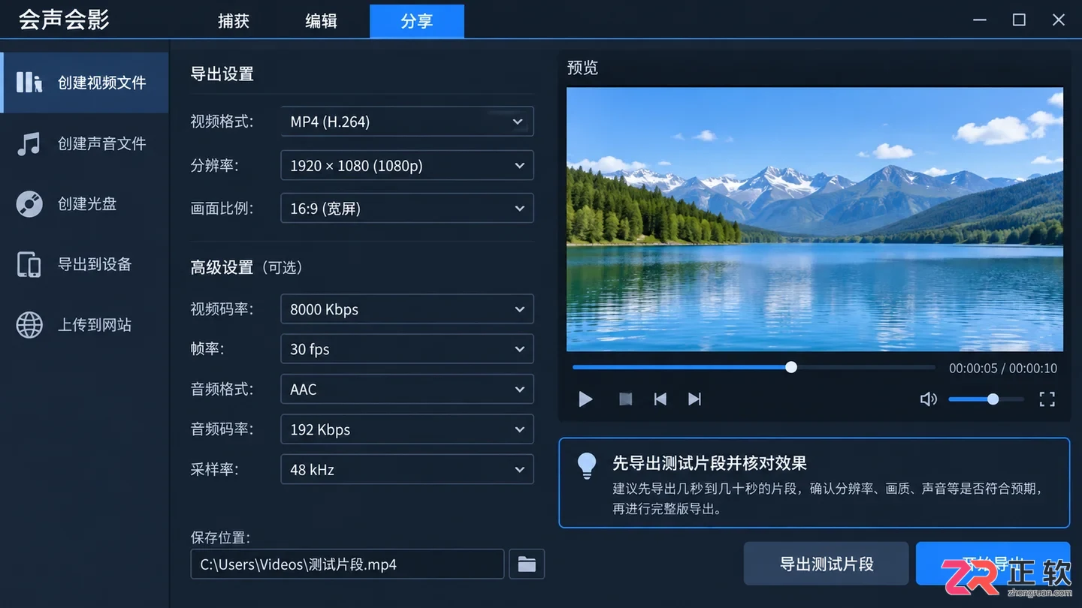
Task: Stop the preview playback
Action: point(625,399)
